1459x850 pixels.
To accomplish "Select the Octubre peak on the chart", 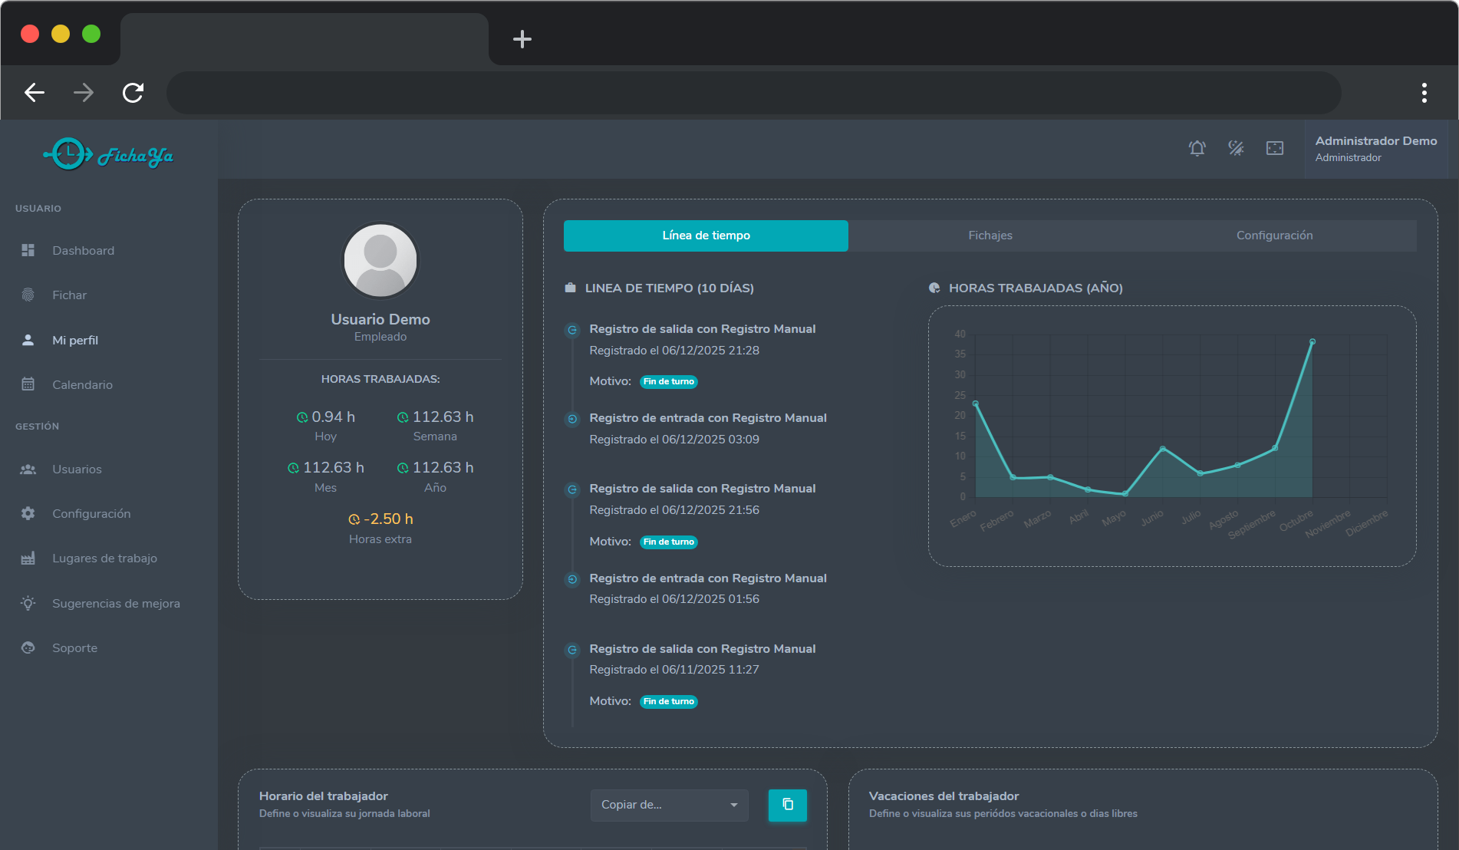I will (x=1312, y=343).
